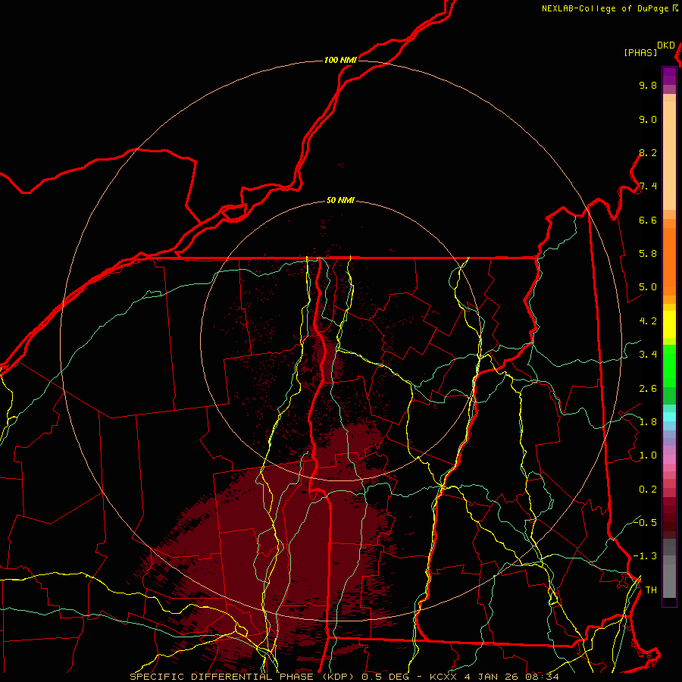Click the 8.2 scale value

[648, 152]
